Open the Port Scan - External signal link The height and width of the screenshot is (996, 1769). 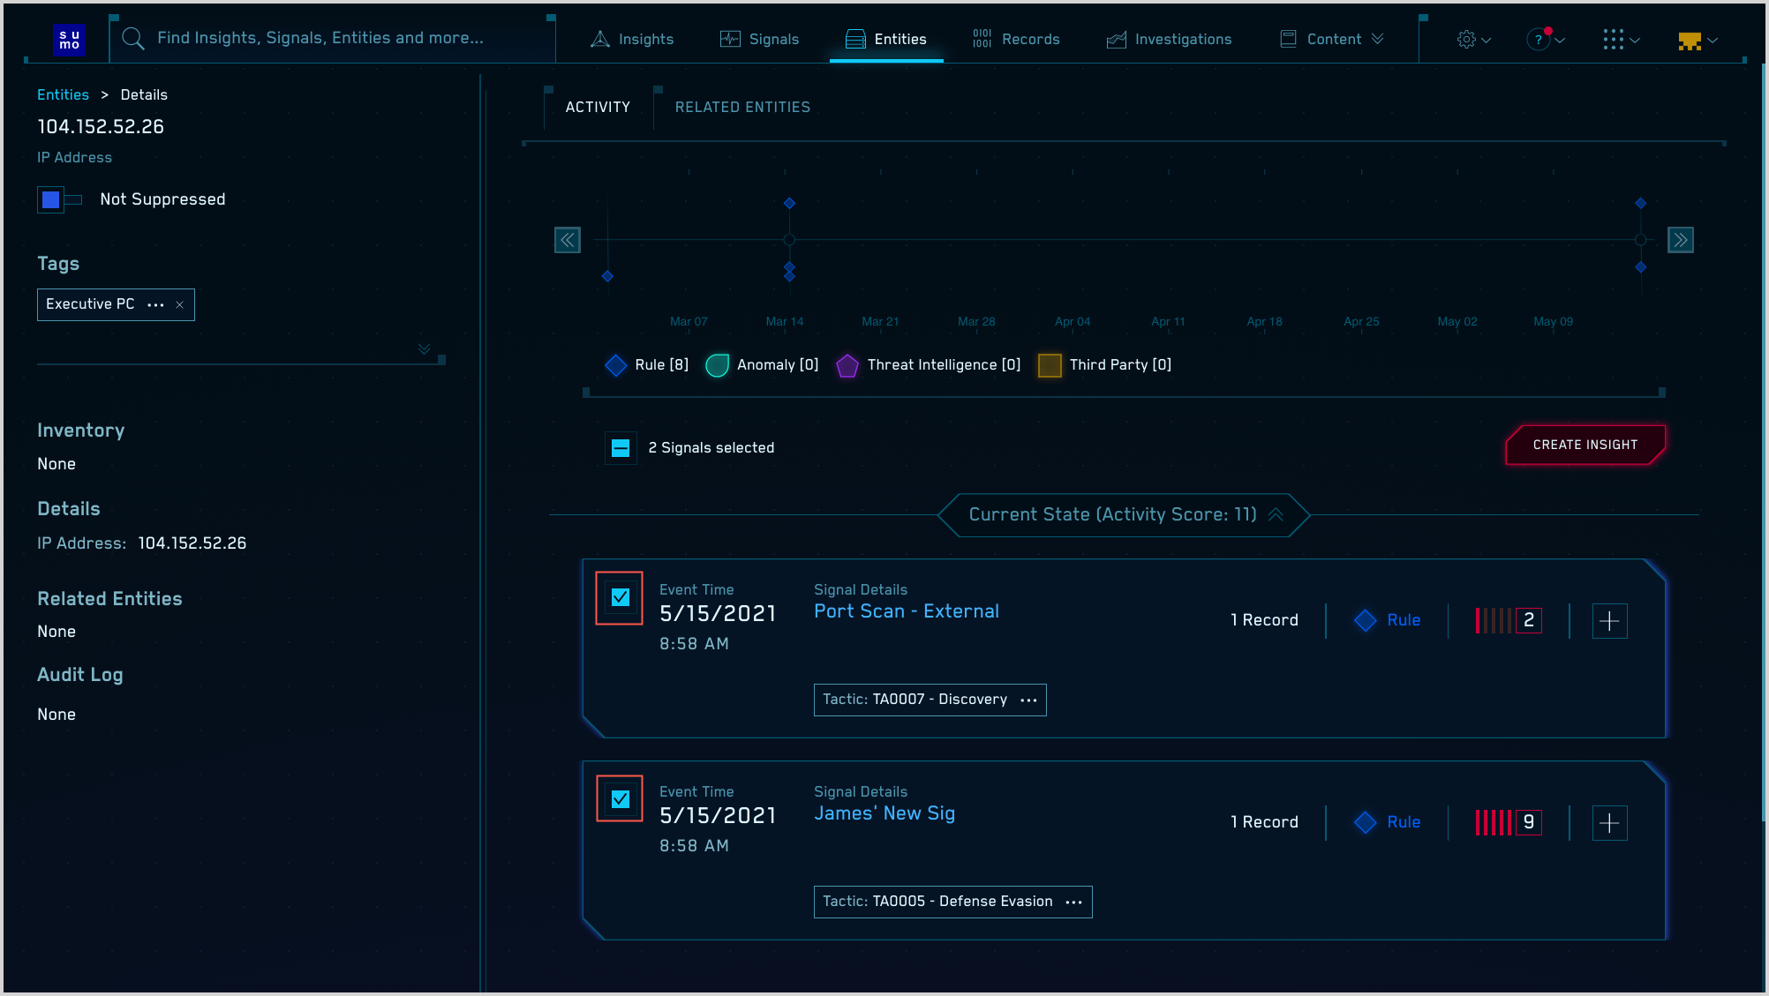tap(906, 612)
